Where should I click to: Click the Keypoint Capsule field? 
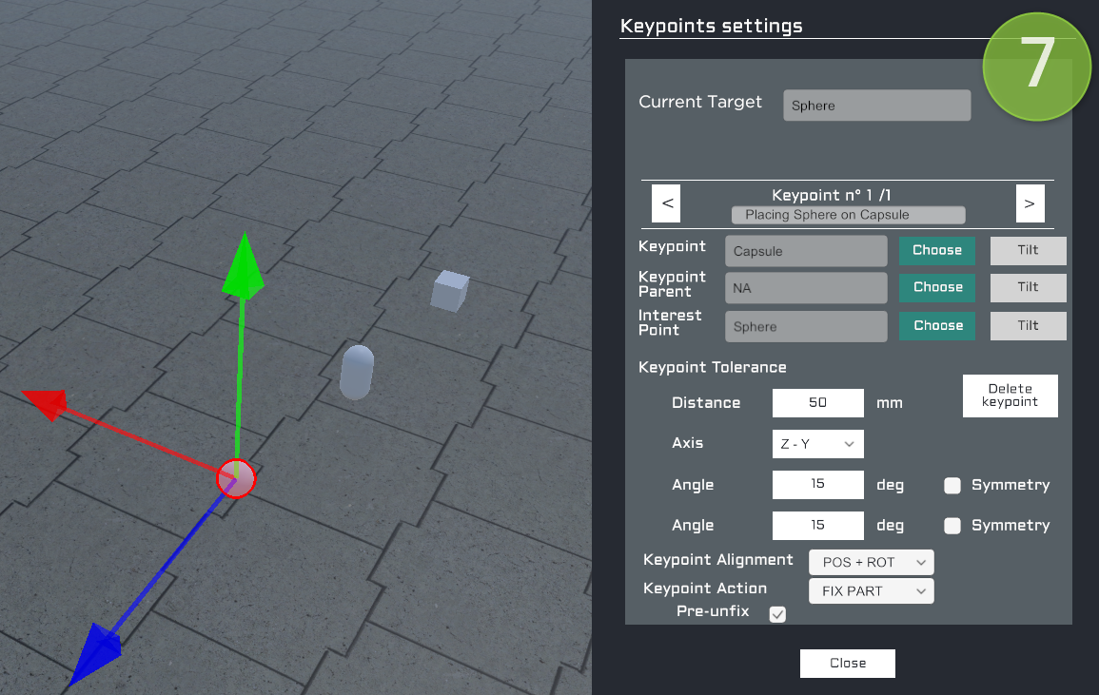(x=806, y=251)
